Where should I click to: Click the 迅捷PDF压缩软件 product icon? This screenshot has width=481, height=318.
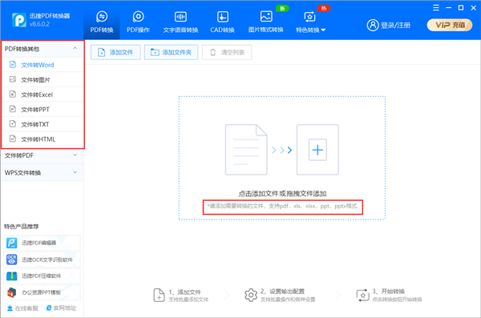click(12, 276)
